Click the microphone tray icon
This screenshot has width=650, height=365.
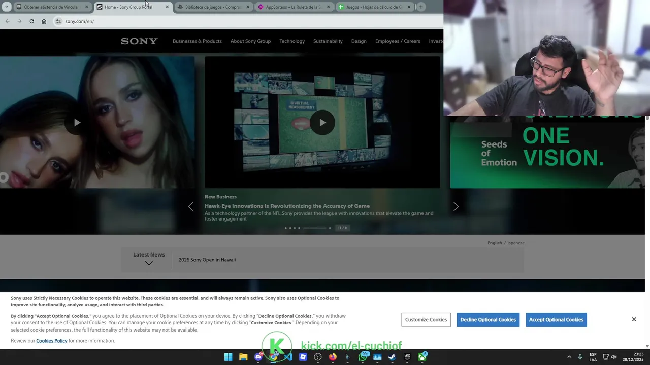click(x=580, y=357)
